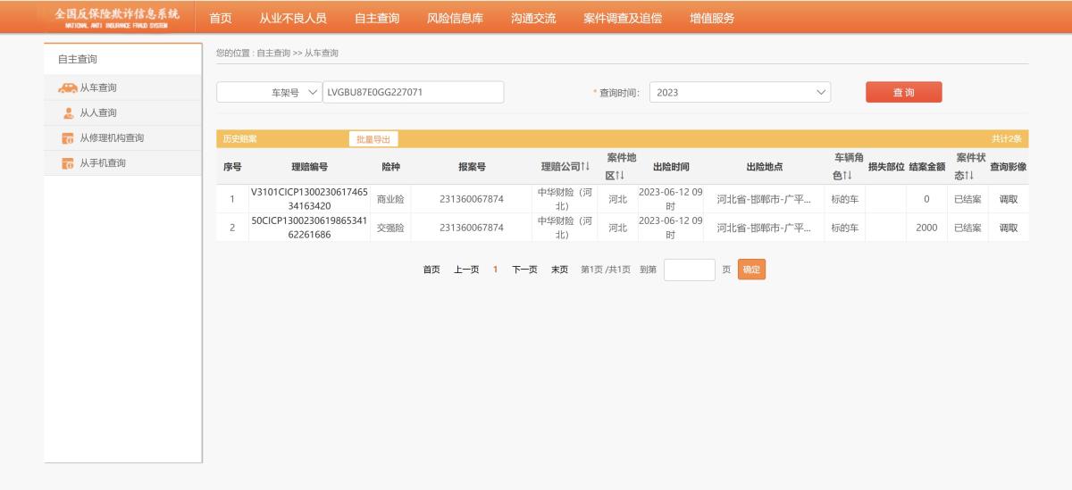Open 沟通交流 in top navigation

533,18
